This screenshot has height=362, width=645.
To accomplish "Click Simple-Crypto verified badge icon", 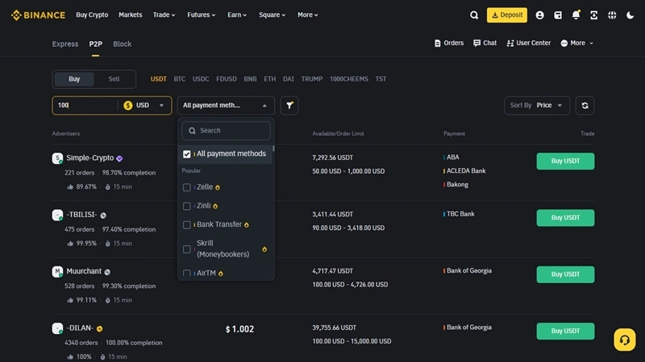I will tap(119, 158).
